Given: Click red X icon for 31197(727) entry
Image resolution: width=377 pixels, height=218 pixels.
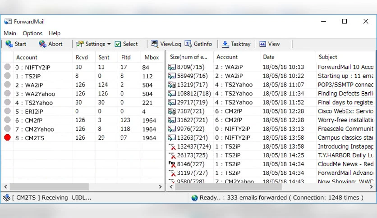Looking at the screenshot, I should pos(172,173).
